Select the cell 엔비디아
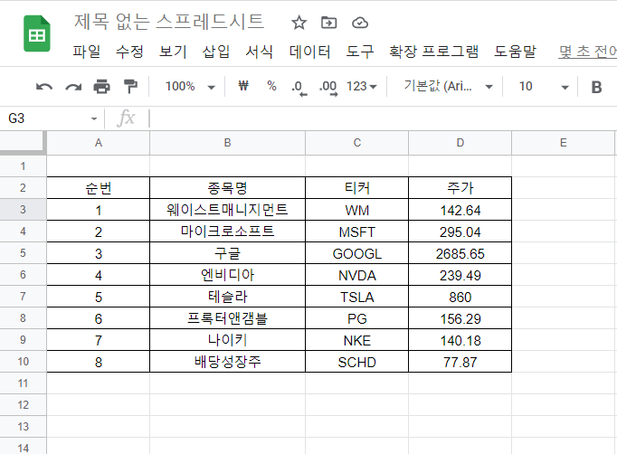The image size is (617, 454). pos(227,275)
